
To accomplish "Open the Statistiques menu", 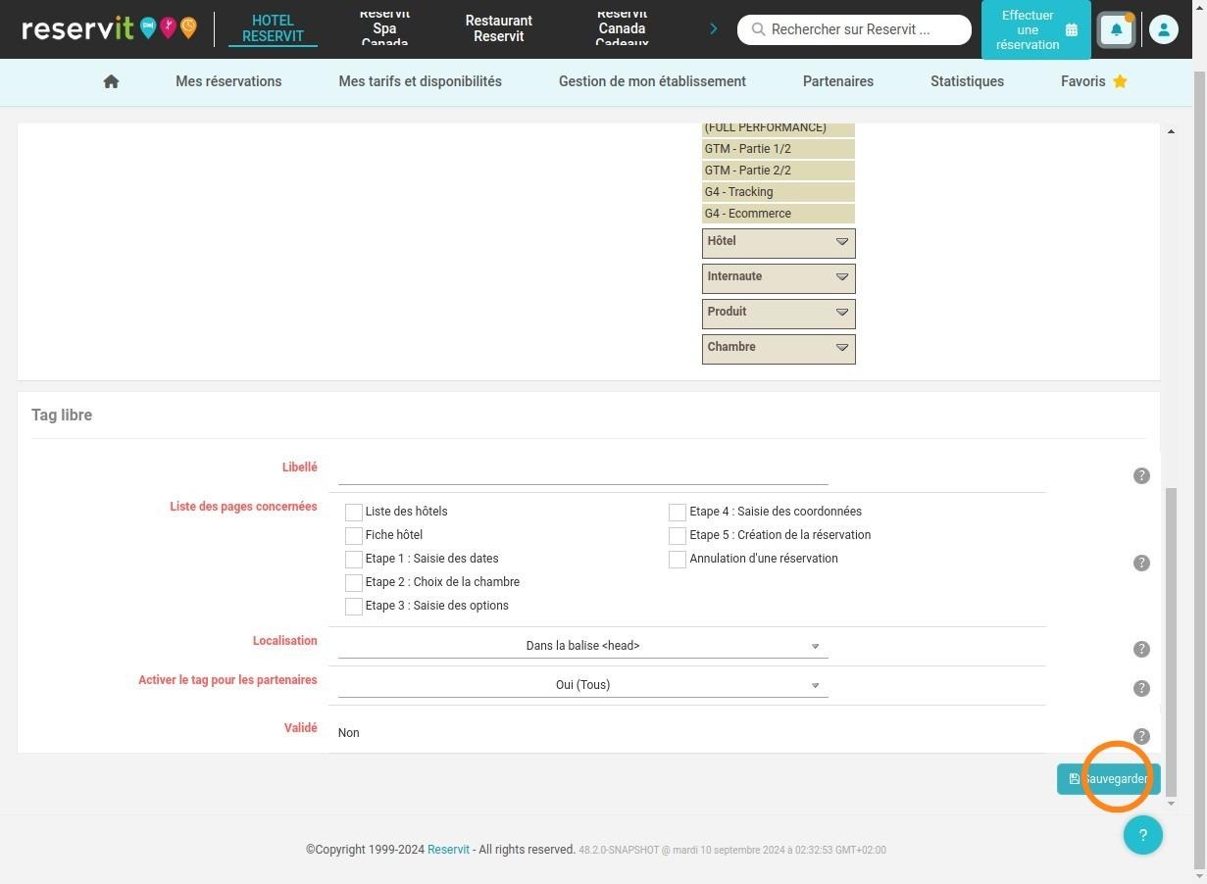I will (967, 81).
